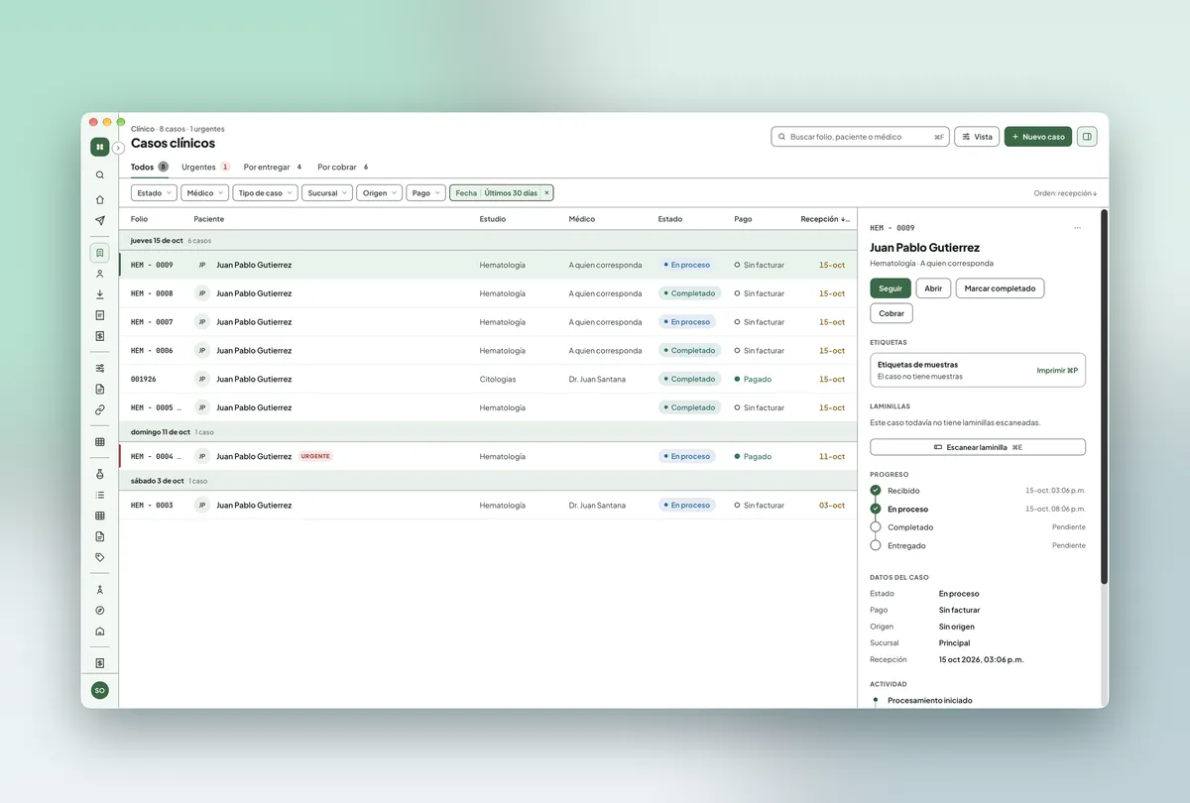Open the Médico filter dropdown
The width and height of the screenshot is (1190, 803).
pos(205,193)
